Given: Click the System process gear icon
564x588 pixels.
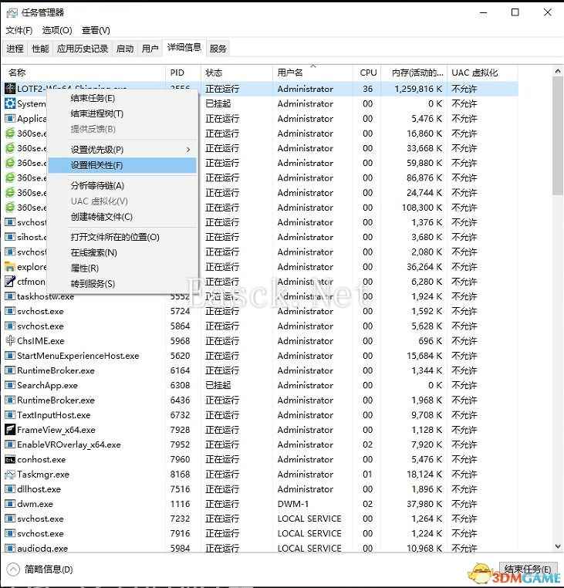Looking at the screenshot, I should click(11, 103).
